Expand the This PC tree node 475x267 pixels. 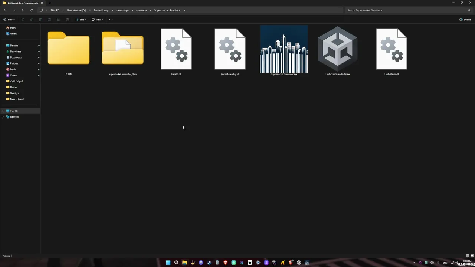tap(3, 111)
